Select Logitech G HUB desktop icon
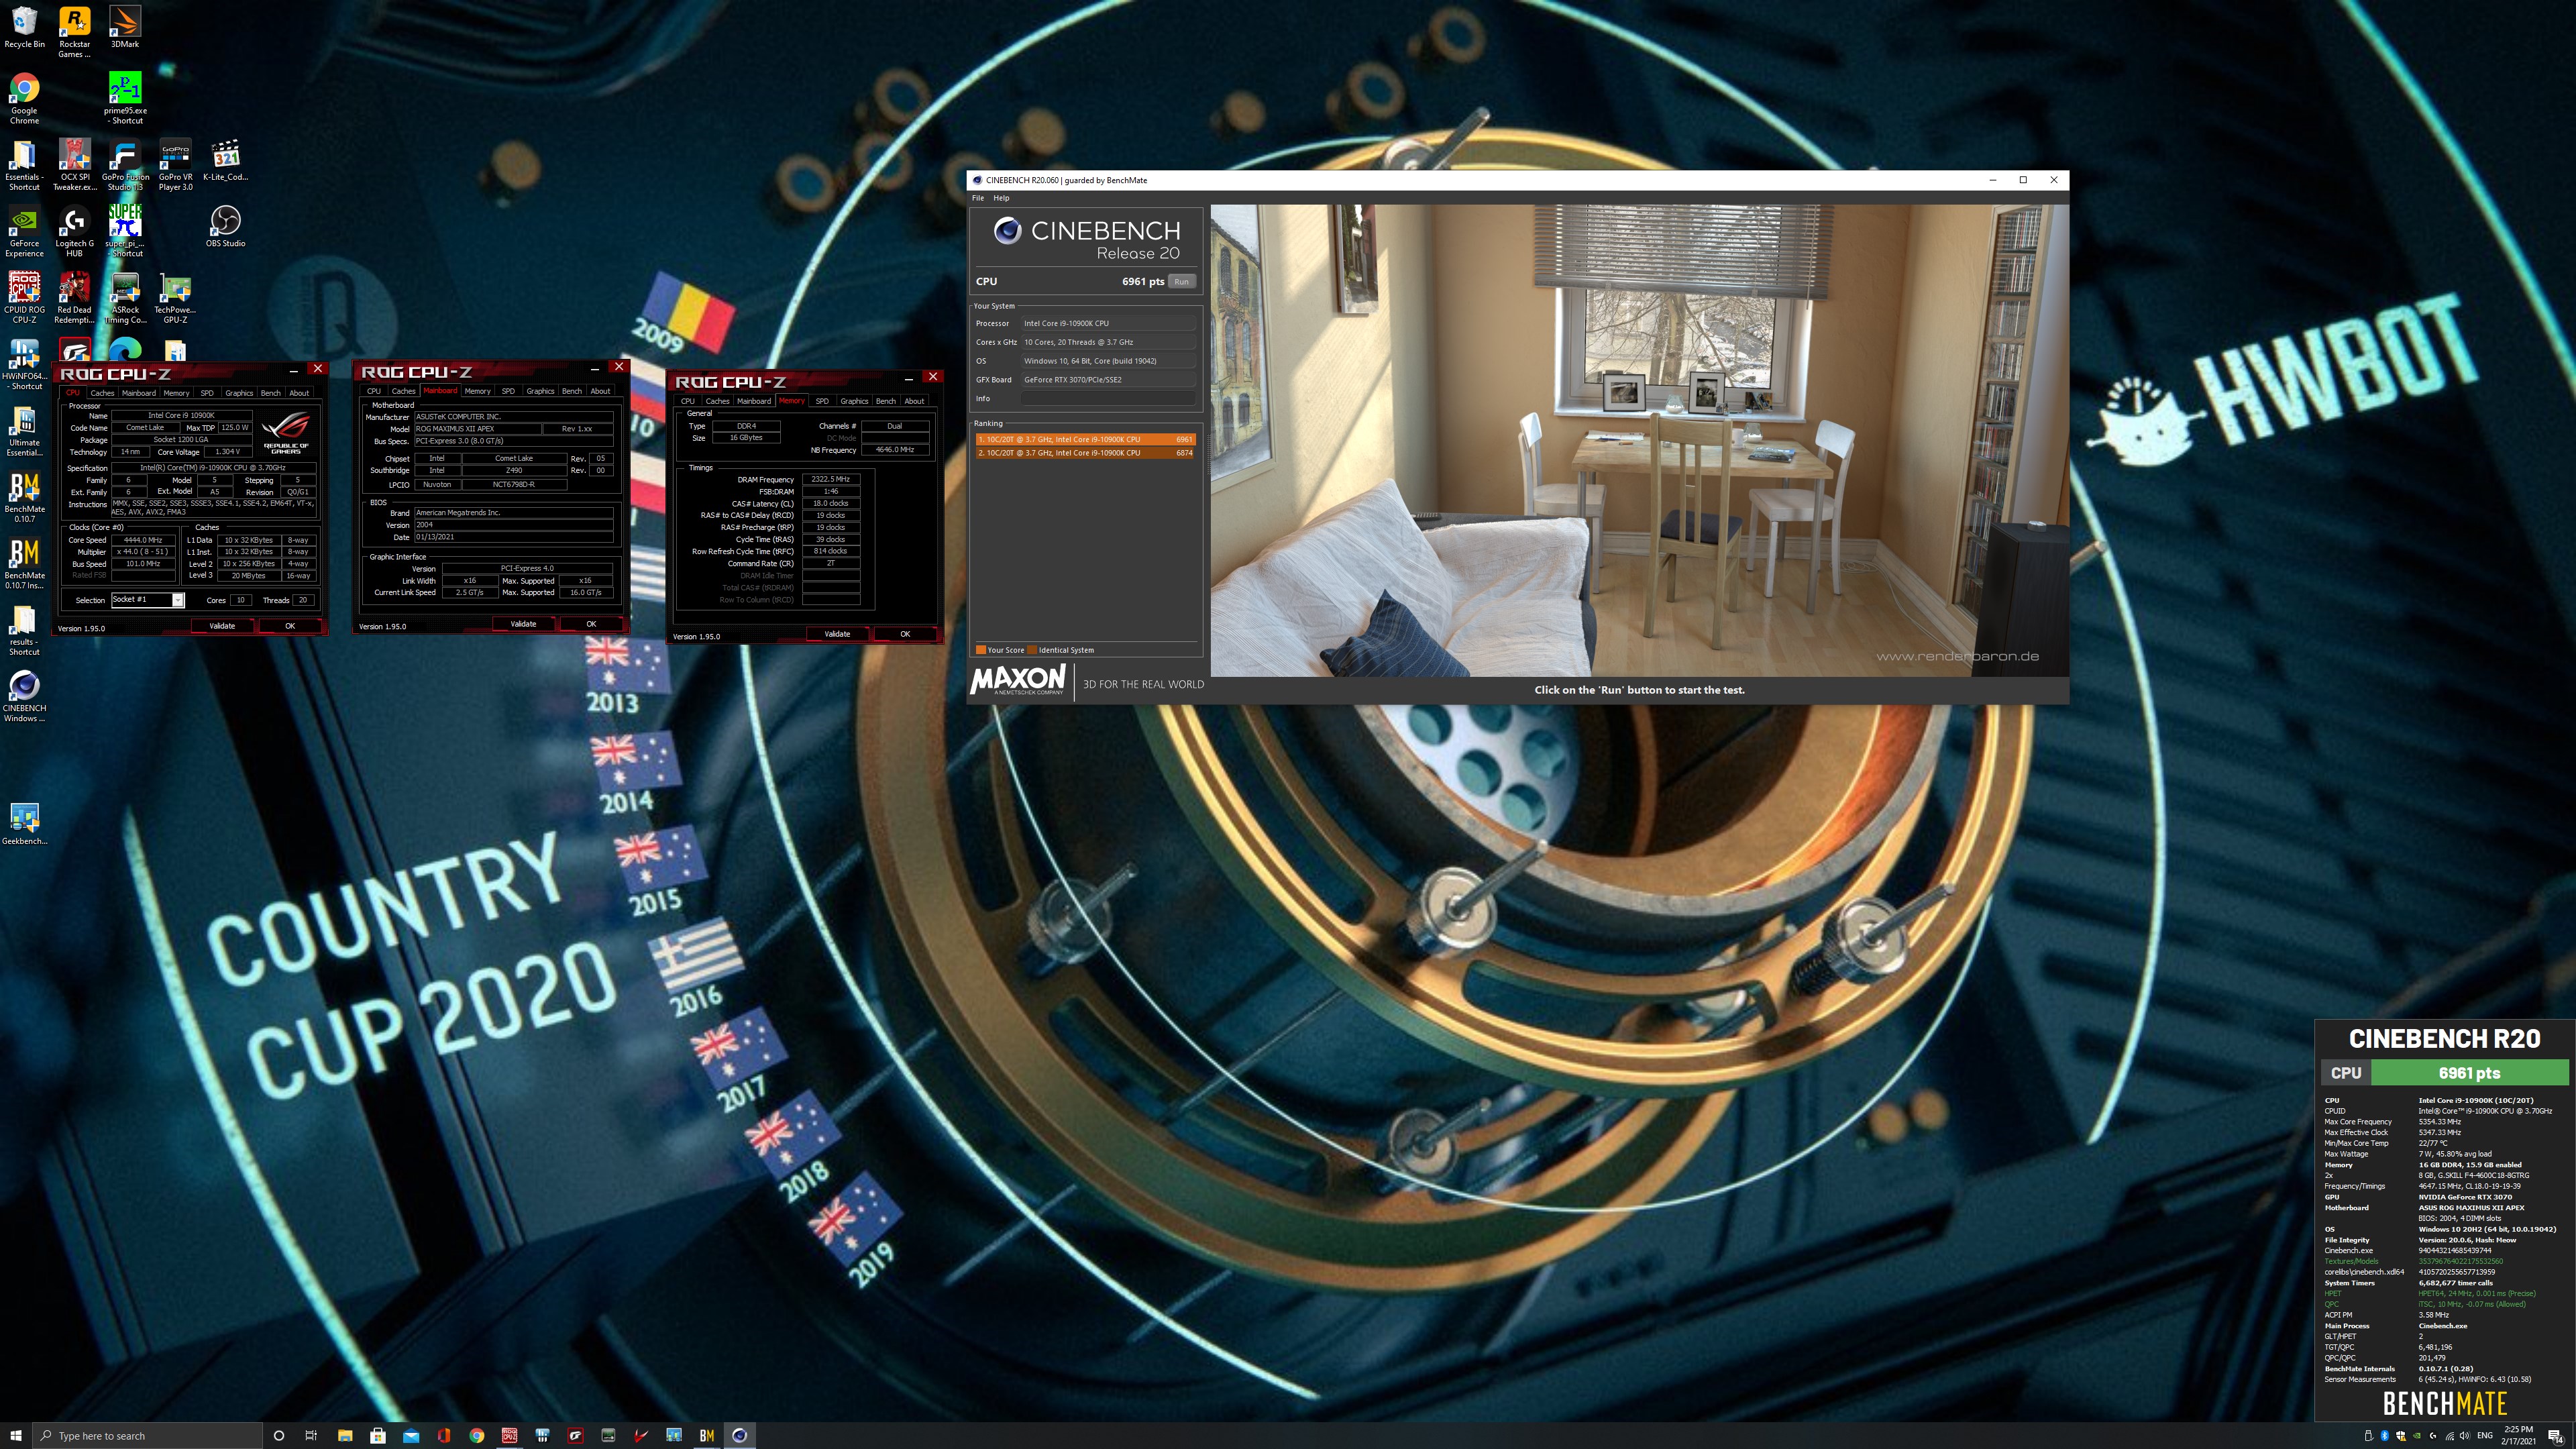This screenshot has height=1449, width=2576. click(74, 231)
